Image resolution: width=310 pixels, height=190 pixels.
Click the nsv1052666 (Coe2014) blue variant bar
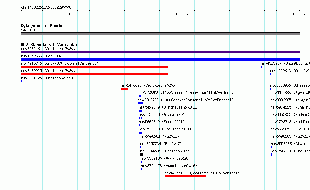point(160,60)
